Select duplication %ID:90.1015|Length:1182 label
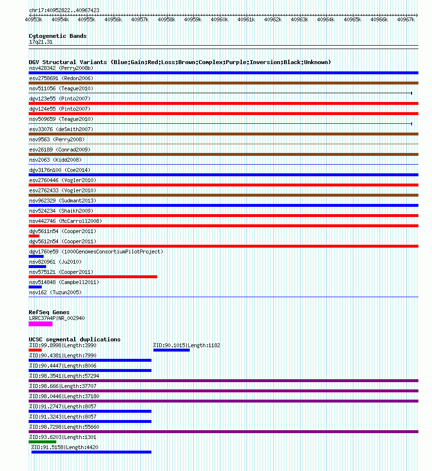Viewport: 432px width, 471px height. (x=186, y=346)
